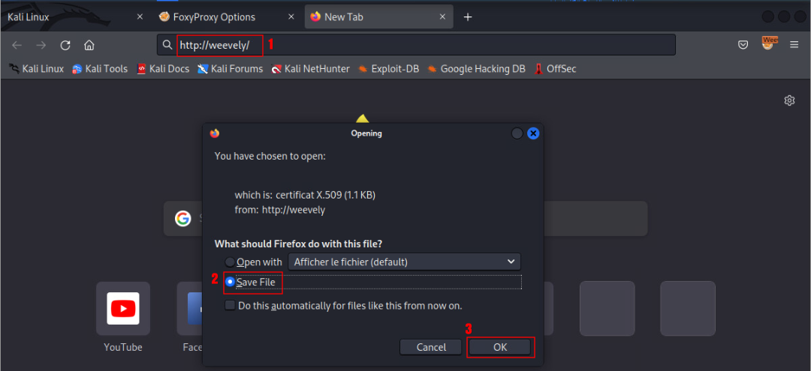Screen dimensions: 811x371
Task: Click the FoxyProxy extension toolbar icon
Action: click(769, 44)
